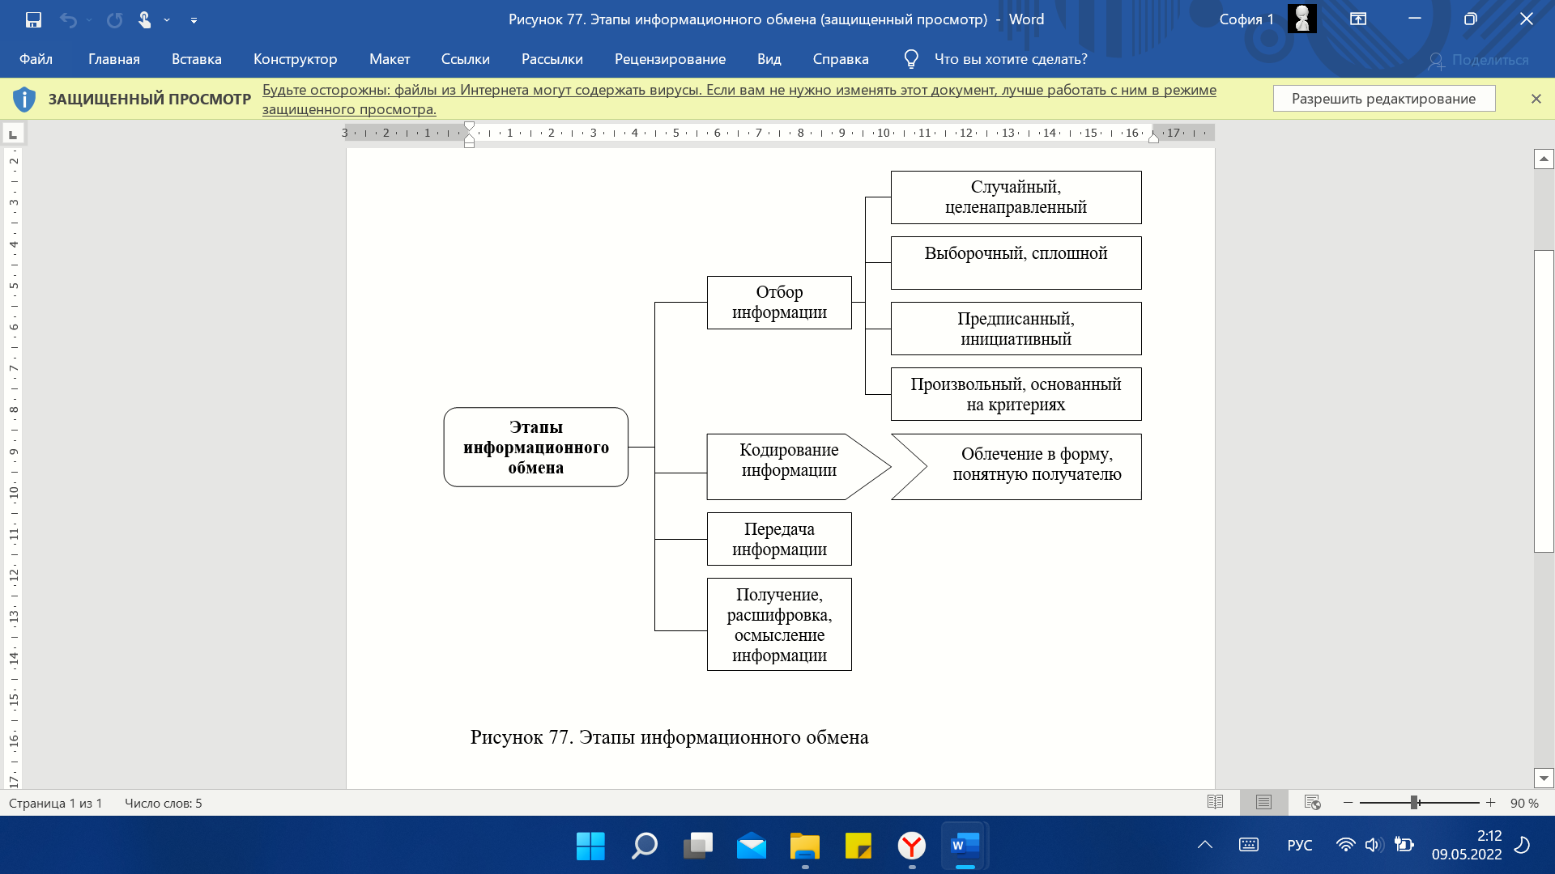
Task: Click Разрешить редактирование button
Action: [1384, 99]
